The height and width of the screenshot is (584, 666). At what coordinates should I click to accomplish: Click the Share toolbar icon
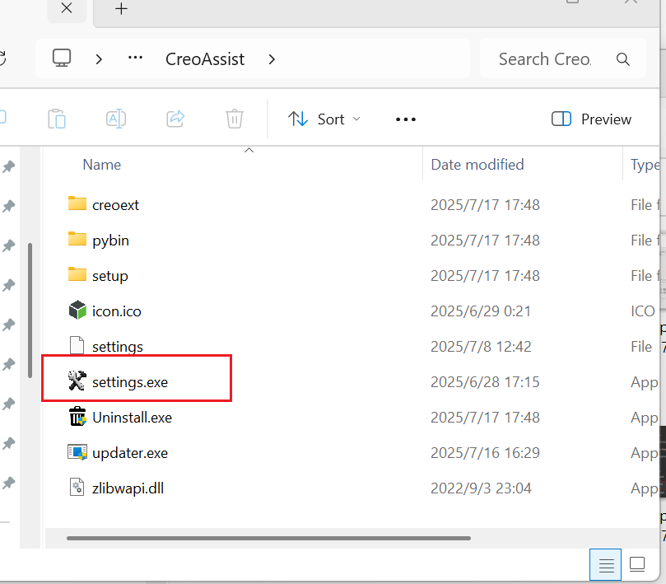(175, 119)
